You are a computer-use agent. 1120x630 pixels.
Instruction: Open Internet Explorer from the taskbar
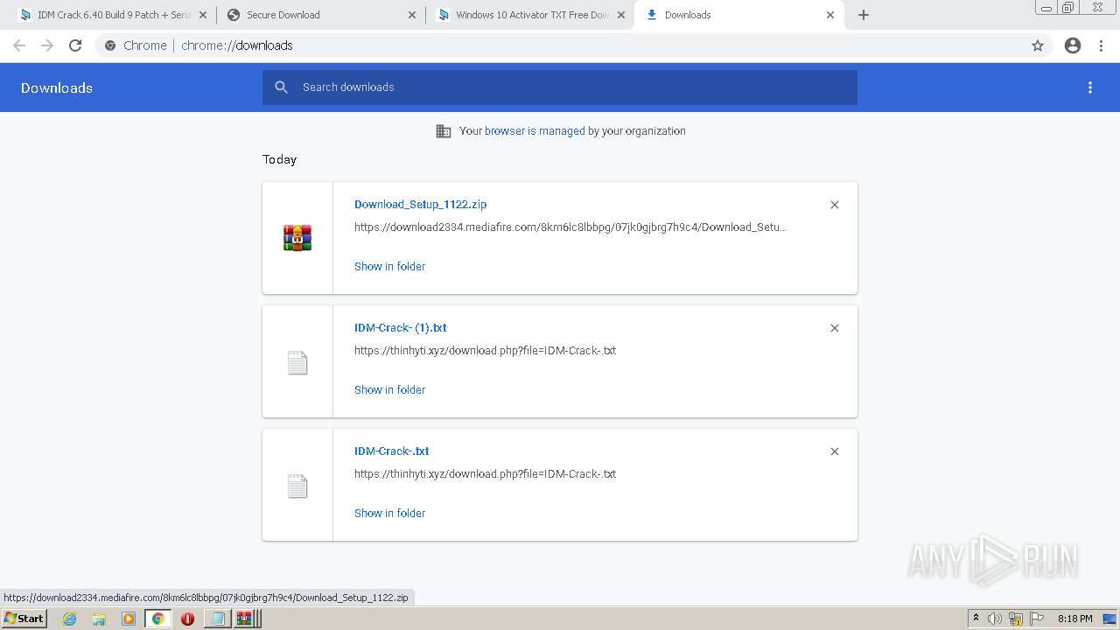coord(70,619)
